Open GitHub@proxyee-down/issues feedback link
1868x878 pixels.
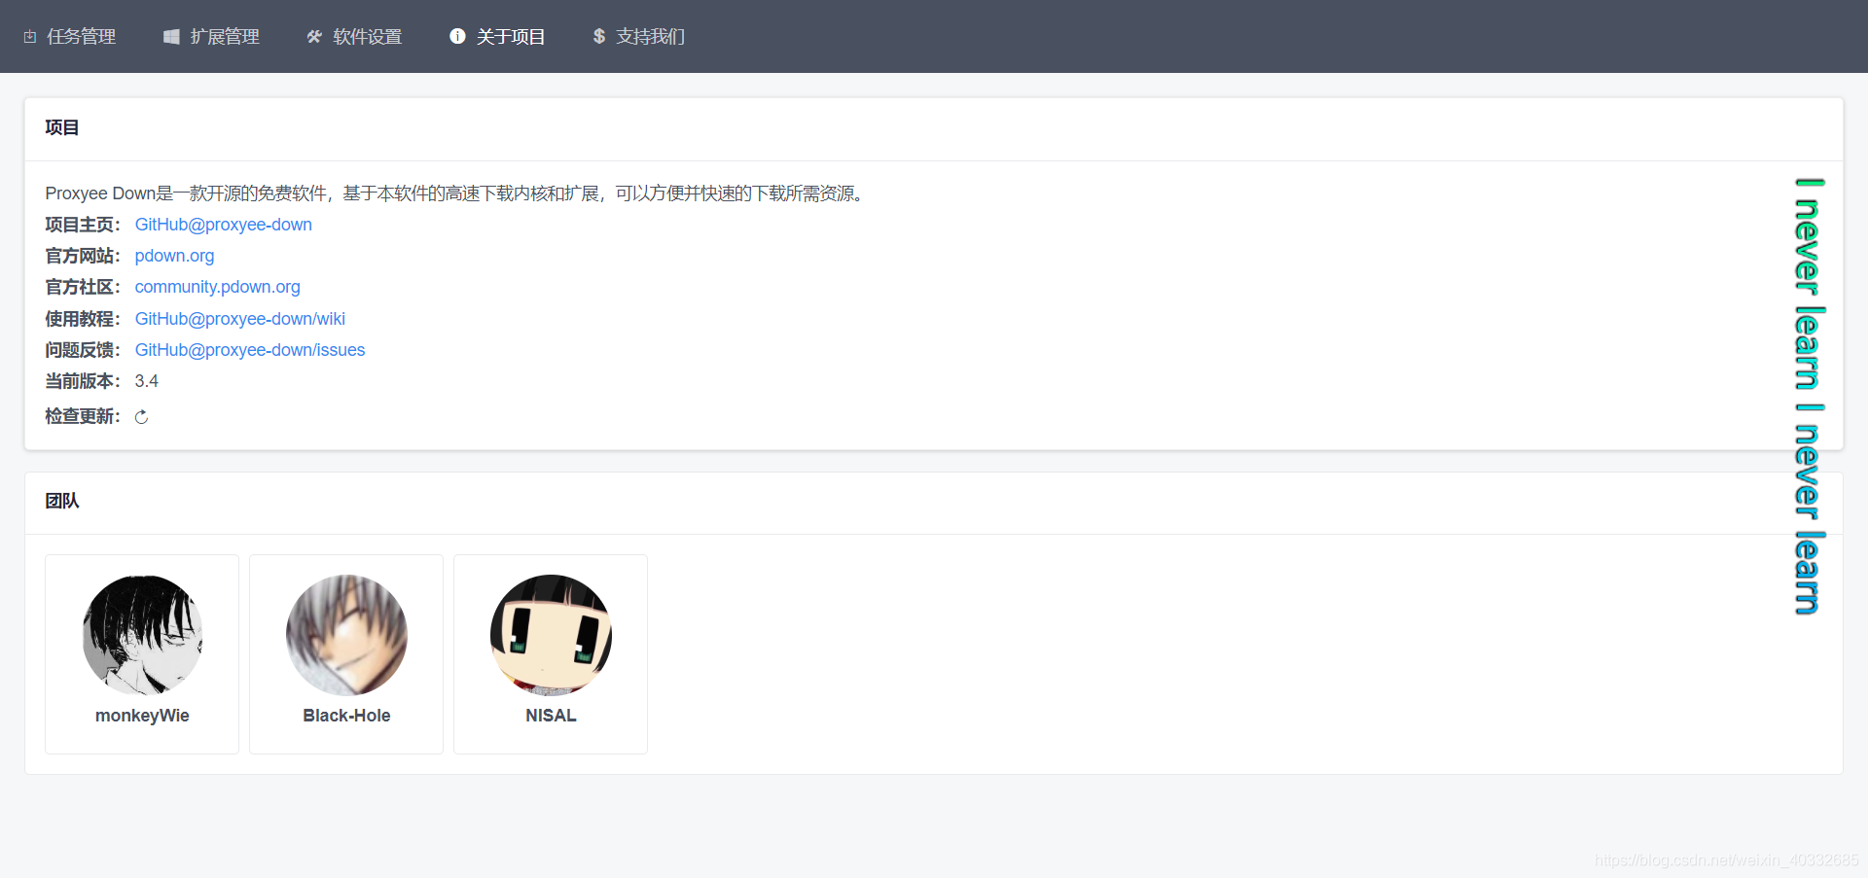click(x=250, y=350)
